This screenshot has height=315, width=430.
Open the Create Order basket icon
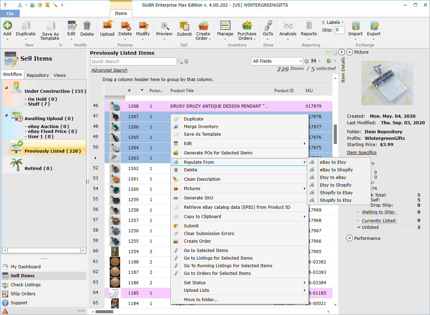click(203, 26)
